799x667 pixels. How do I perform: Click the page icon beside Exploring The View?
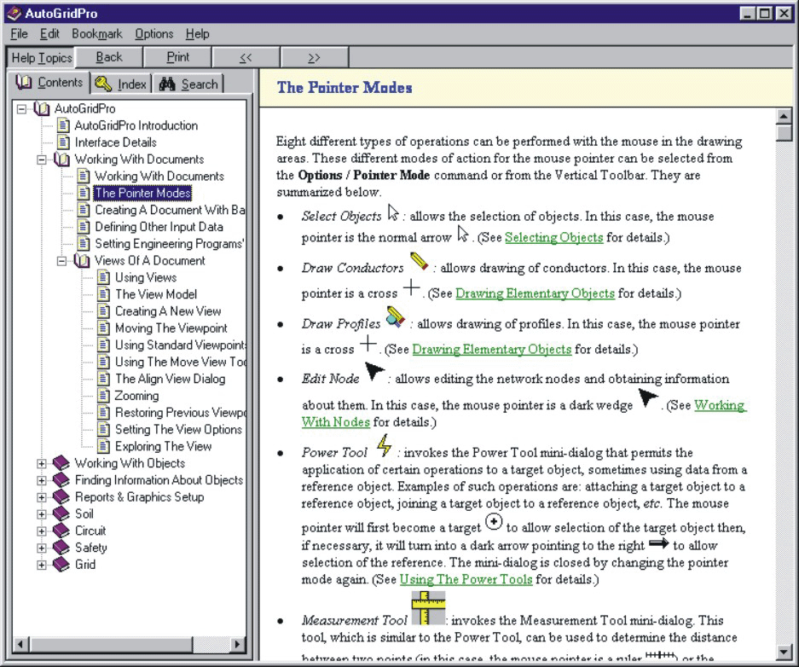click(x=103, y=446)
